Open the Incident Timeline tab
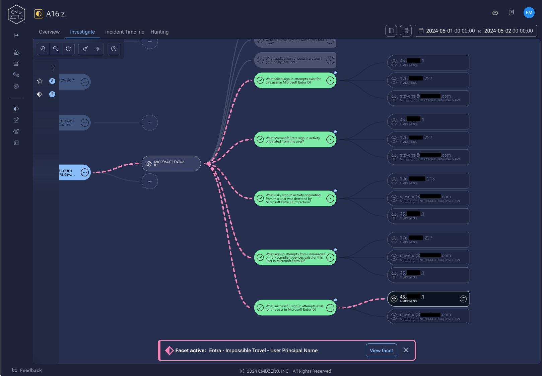 pos(125,32)
